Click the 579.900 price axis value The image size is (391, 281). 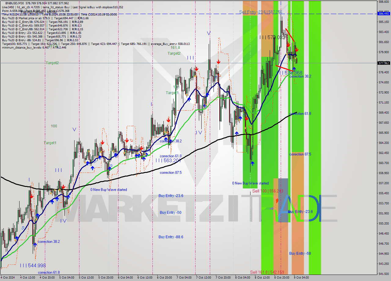pyautogui.click(x=384, y=52)
